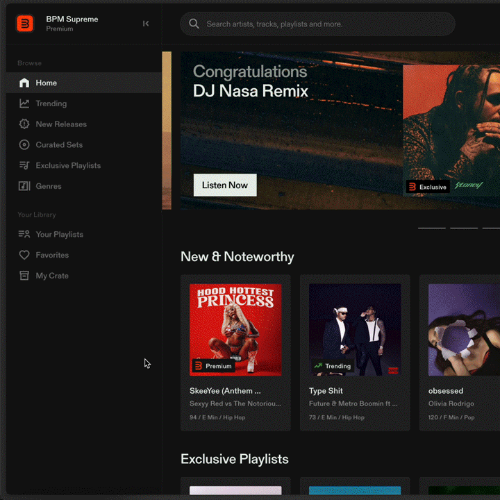Click the Exclusive Playlists section heading
Screen dimensions: 500x500
(x=235, y=459)
